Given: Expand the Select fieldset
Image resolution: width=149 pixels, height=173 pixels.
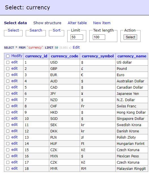Looking at the screenshot, I should point(13,30).
